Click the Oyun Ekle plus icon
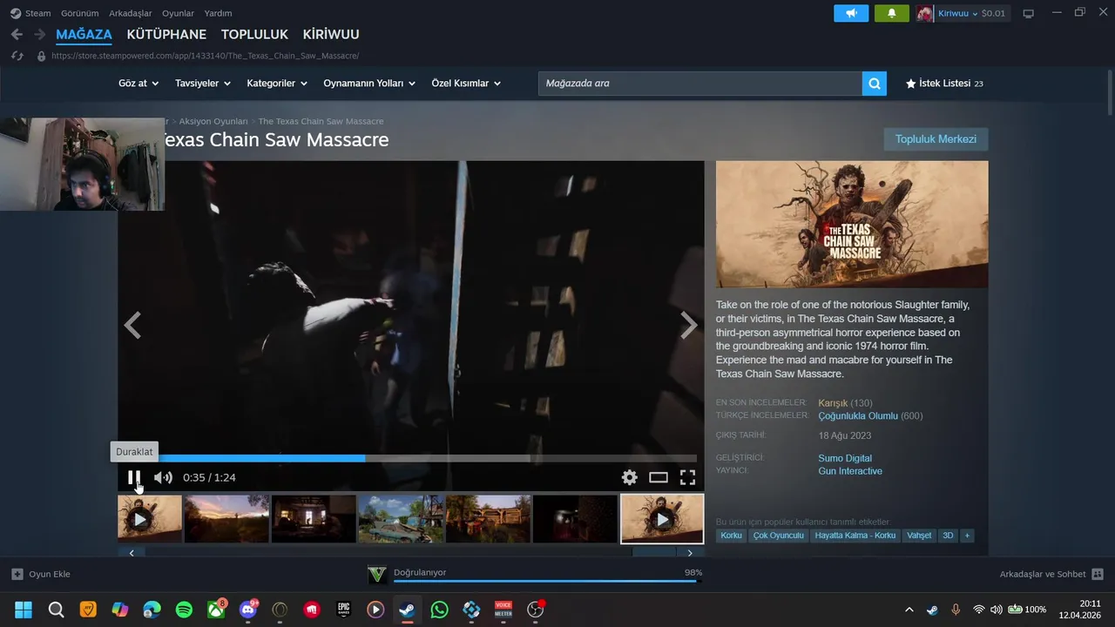Image resolution: width=1115 pixels, height=627 pixels. pos(17,574)
